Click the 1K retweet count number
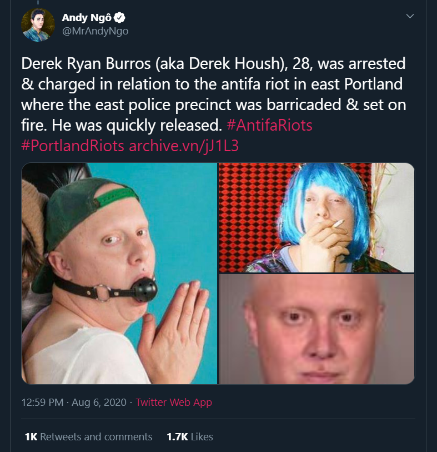The height and width of the screenshot is (452, 437). pos(31,437)
